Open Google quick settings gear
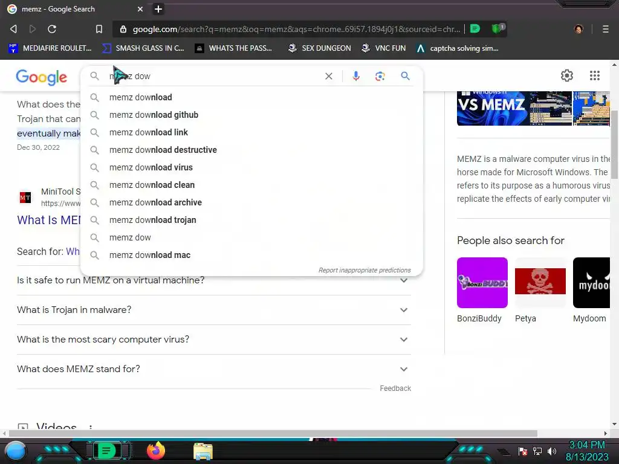This screenshot has height=464, width=619. pyautogui.click(x=567, y=76)
